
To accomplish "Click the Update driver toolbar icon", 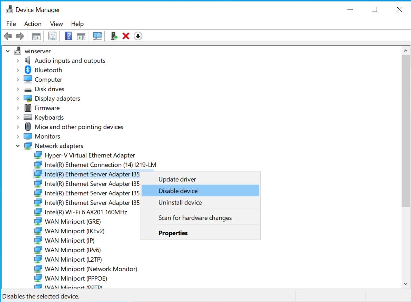I will [x=114, y=36].
